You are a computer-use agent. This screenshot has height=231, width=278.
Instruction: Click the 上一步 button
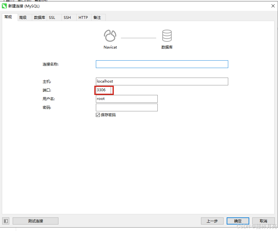(x=212, y=221)
